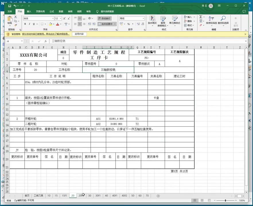Select the sheet tab named 30
The height and width of the screenshot is (206, 253).
tap(90, 195)
